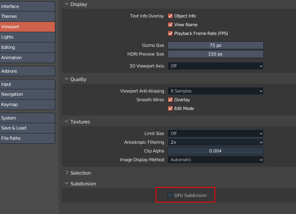Collapse the Quality section

coord(66,79)
